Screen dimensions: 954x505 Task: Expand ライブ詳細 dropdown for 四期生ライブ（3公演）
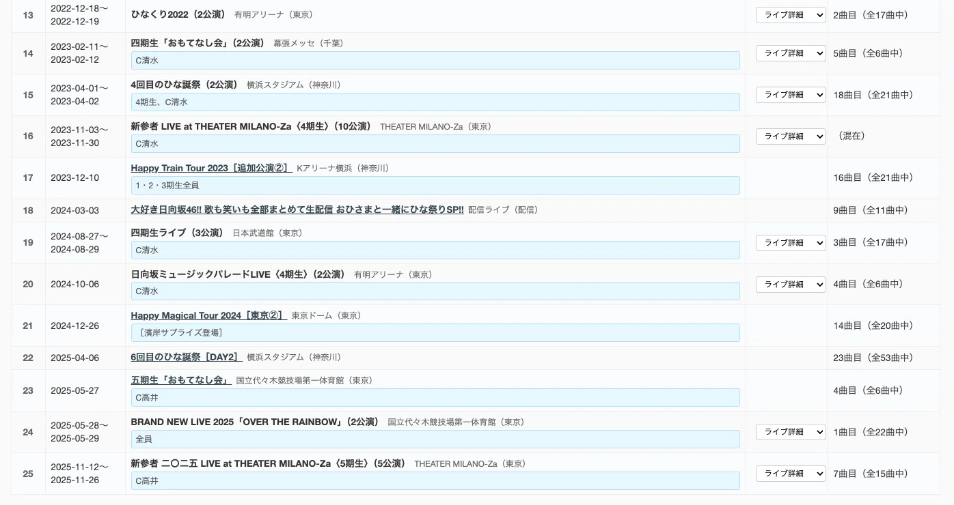791,243
